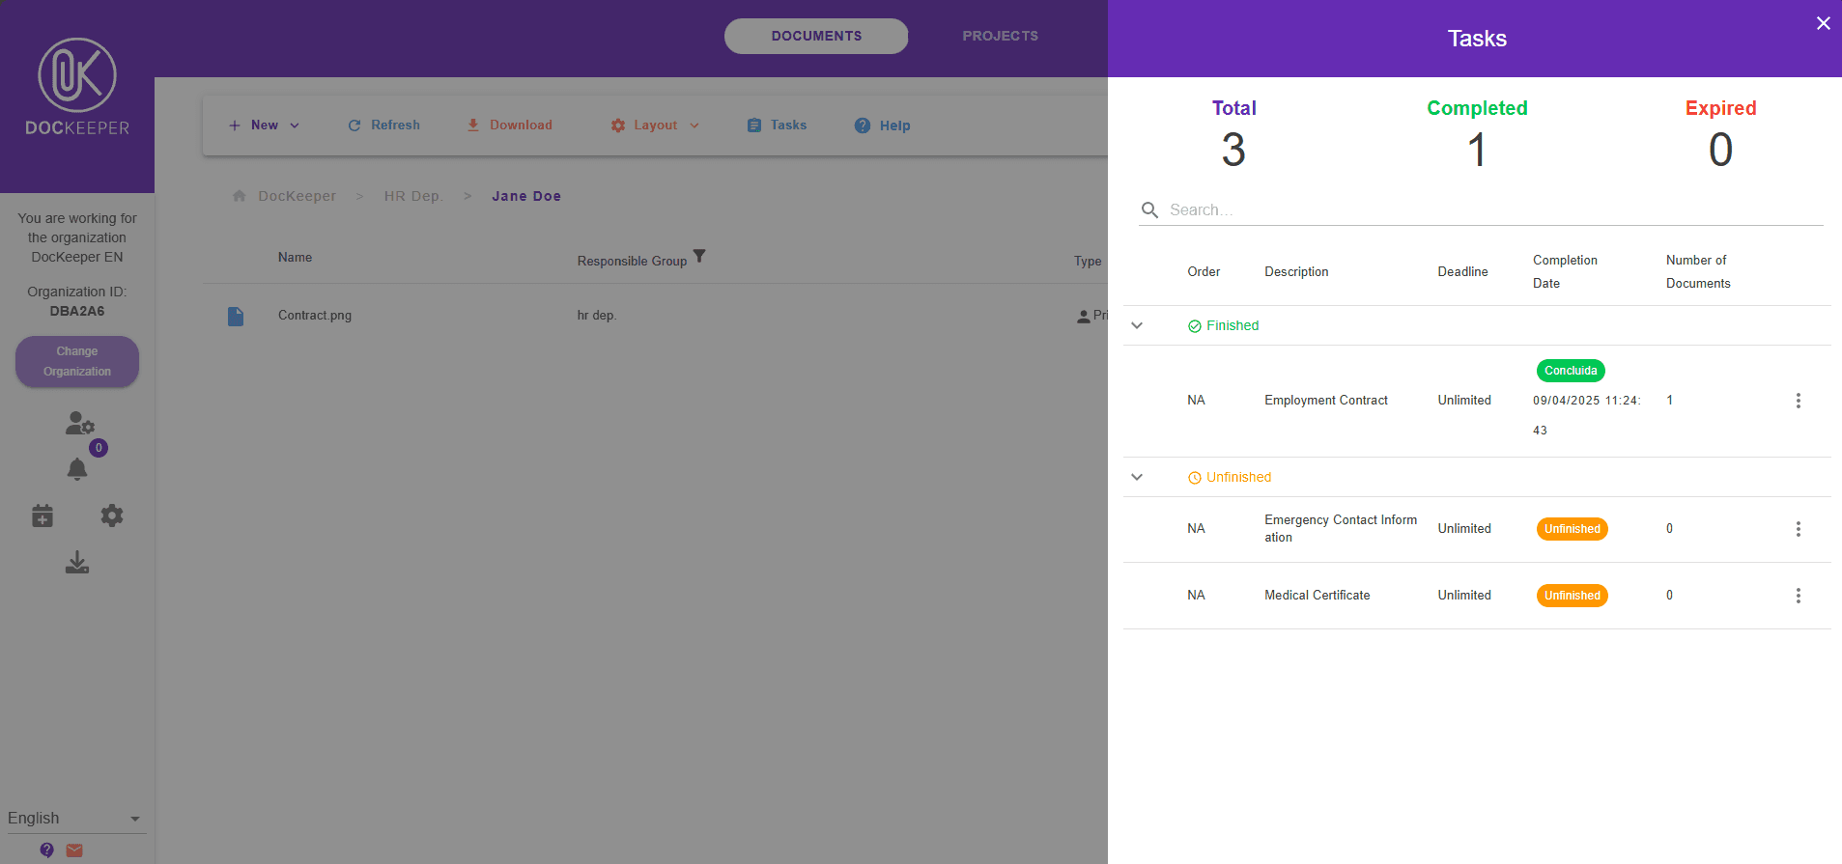Click the task Search field

tap(1481, 209)
